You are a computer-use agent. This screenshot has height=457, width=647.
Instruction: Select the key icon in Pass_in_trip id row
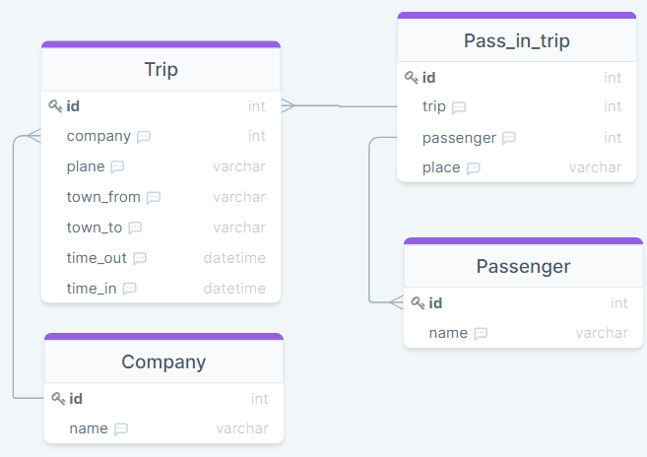(412, 77)
